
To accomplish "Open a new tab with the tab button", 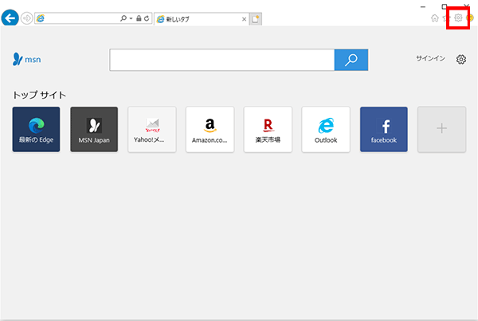I will (x=256, y=19).
